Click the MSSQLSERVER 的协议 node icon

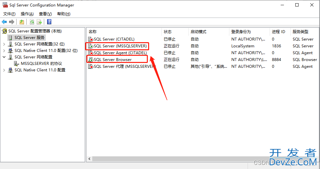point(17,64)
